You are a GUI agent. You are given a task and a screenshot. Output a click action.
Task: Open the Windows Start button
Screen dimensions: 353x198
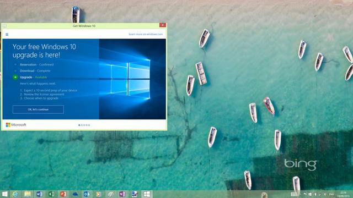[4, 194]
